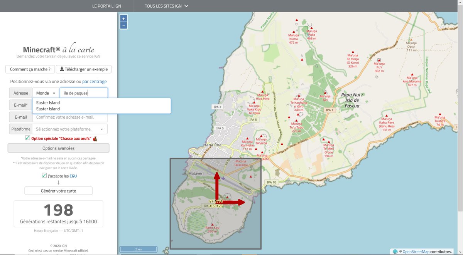This screenshot has width=463, height=255.
Task: Open Options avancées panel
Action: click(59, 148)
